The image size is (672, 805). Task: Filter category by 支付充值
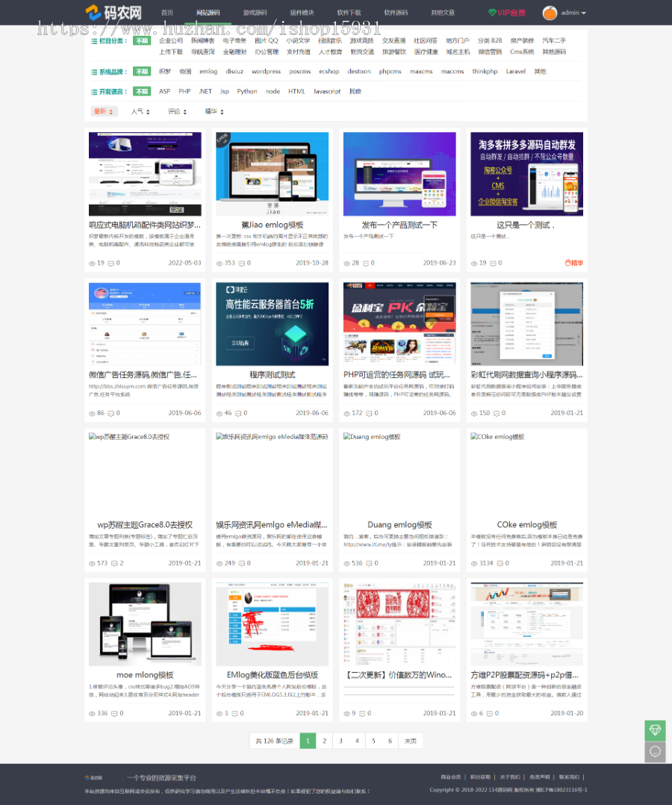[x=298, y=52]
